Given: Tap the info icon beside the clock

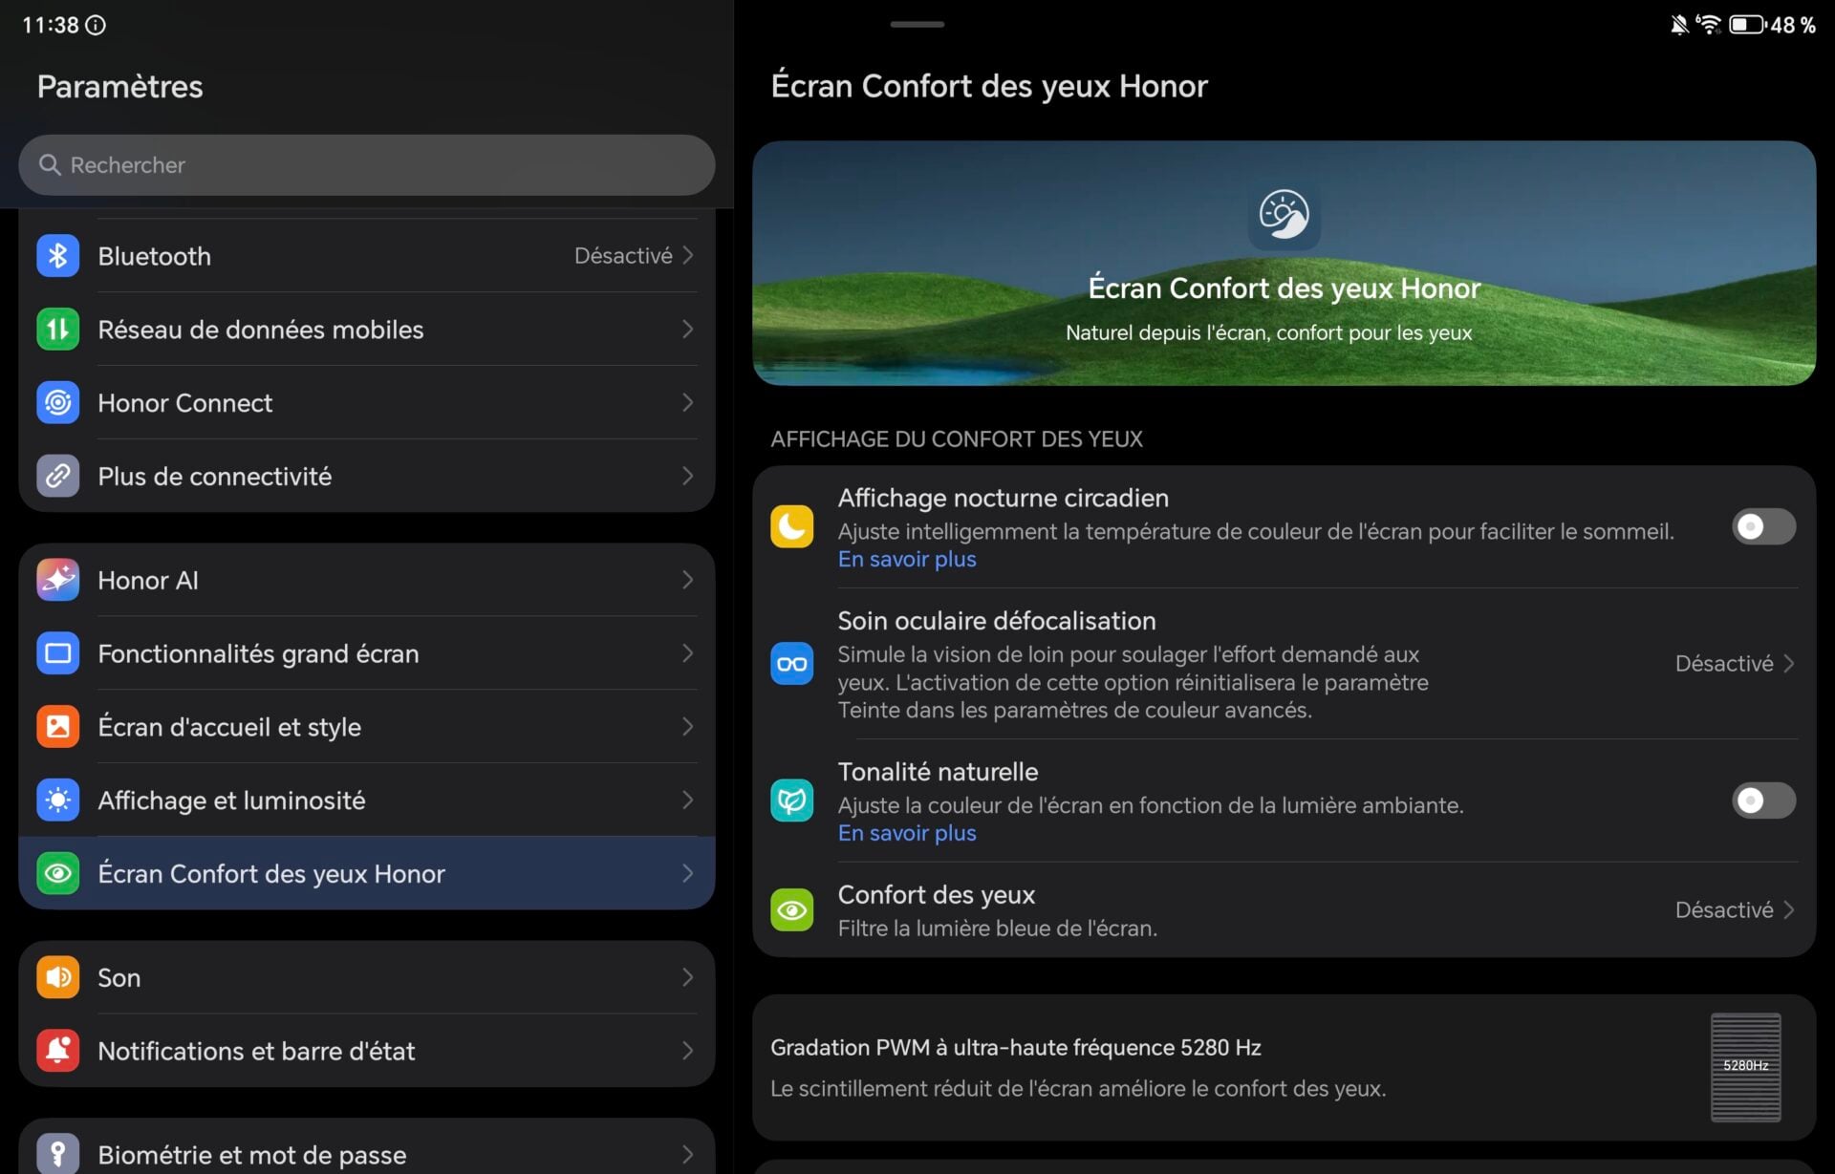Looking at the screenshot, I should coord(96,26).
